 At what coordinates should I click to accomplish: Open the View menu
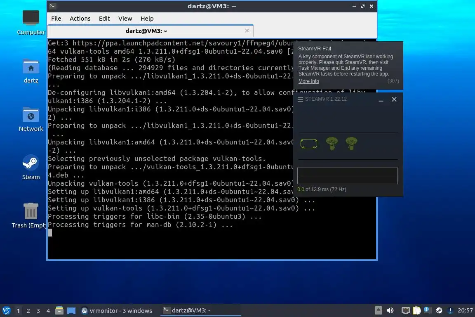[125, 19]
